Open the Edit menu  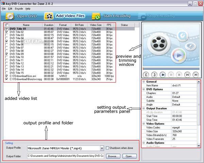(10, 9)
